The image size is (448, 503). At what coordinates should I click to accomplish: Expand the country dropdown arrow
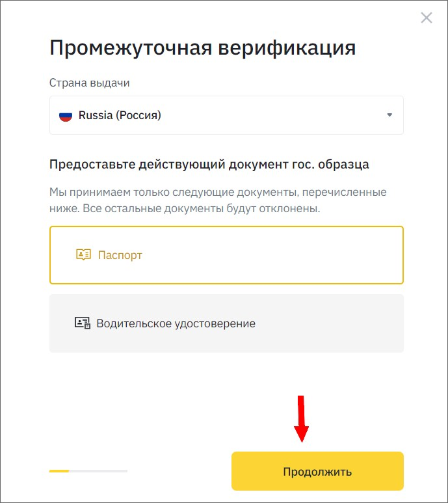coord(389,115)
